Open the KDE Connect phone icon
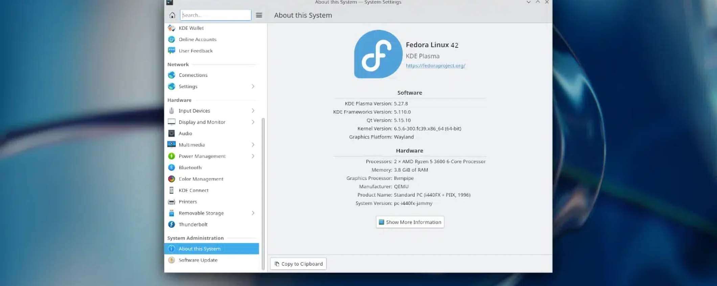This screenshot has width=717, height=286. tap(171, 190)
